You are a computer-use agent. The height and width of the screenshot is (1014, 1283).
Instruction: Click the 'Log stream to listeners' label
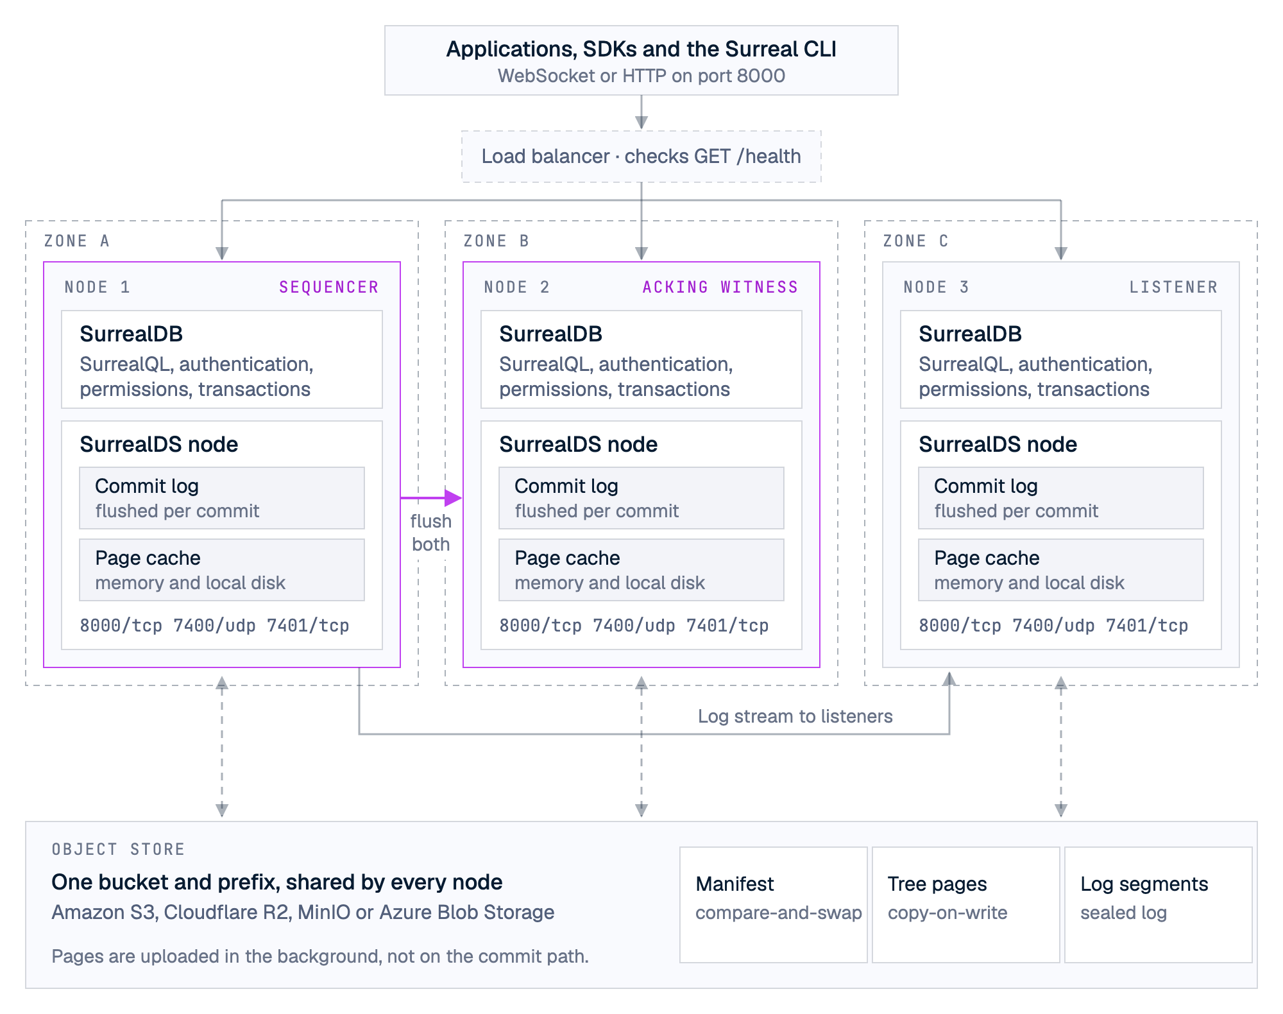pyautogui.click(x=795, y=716)
